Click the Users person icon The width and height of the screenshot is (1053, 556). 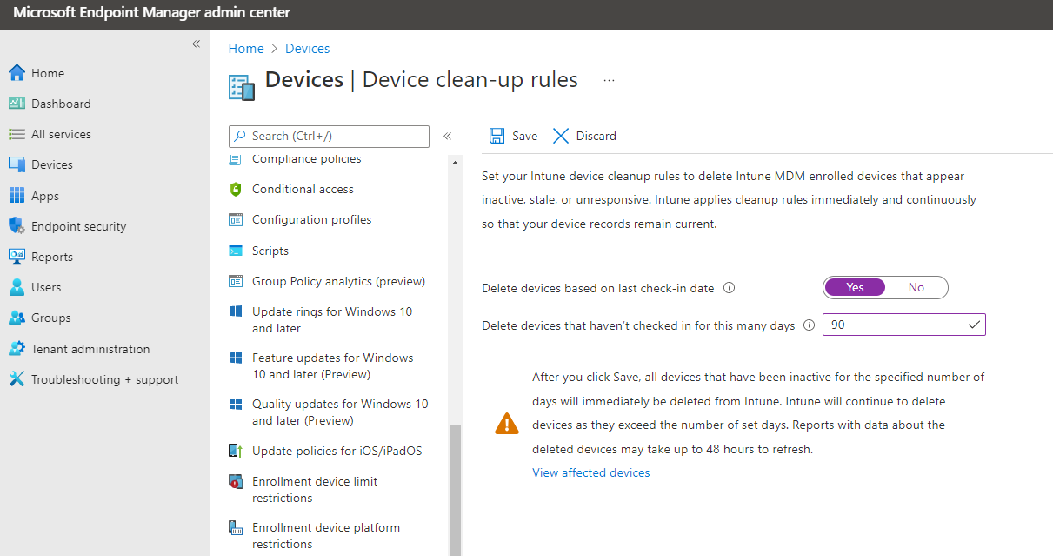click(x=17, y=287)
